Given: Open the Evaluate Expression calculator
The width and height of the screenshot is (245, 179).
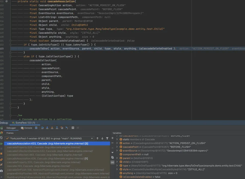Looking at the screenshot, I should (73, 128).
